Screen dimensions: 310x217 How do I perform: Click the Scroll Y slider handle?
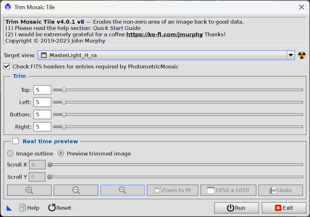tap(50, 177)
